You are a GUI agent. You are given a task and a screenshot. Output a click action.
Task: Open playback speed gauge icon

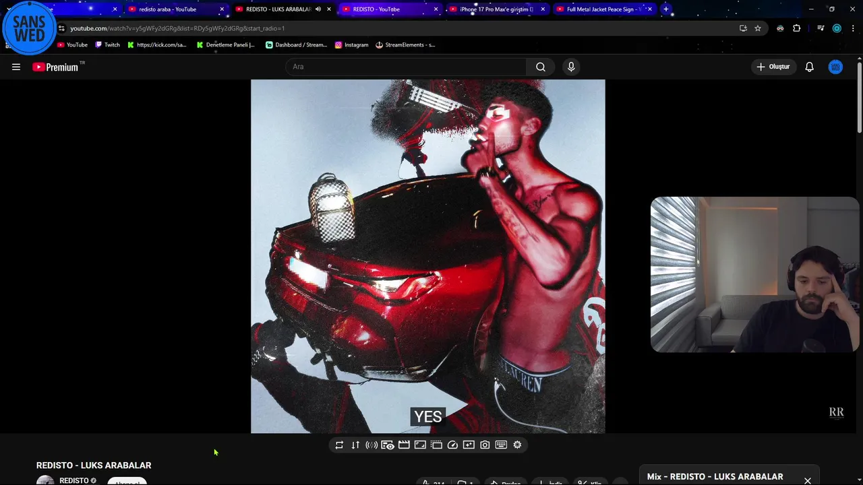click(452, 445)
